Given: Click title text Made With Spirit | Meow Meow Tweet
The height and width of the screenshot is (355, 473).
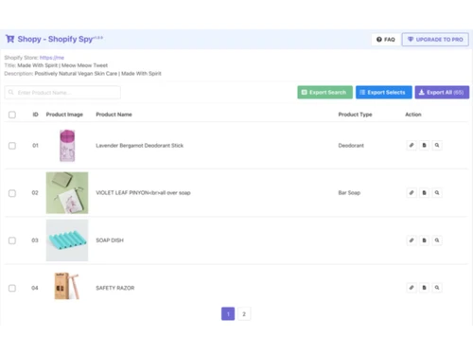Looking at the screenshot, I should [x=62, y=65].
